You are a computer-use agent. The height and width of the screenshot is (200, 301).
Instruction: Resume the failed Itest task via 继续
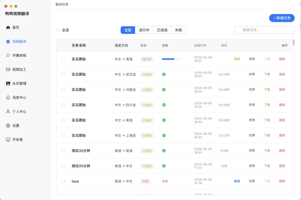(x=237, y=181)
